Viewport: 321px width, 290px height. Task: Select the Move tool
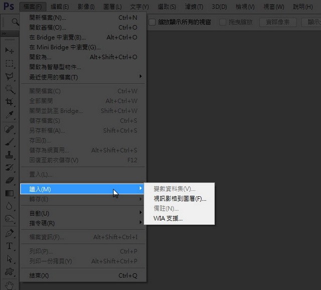(x=10, y=51)
